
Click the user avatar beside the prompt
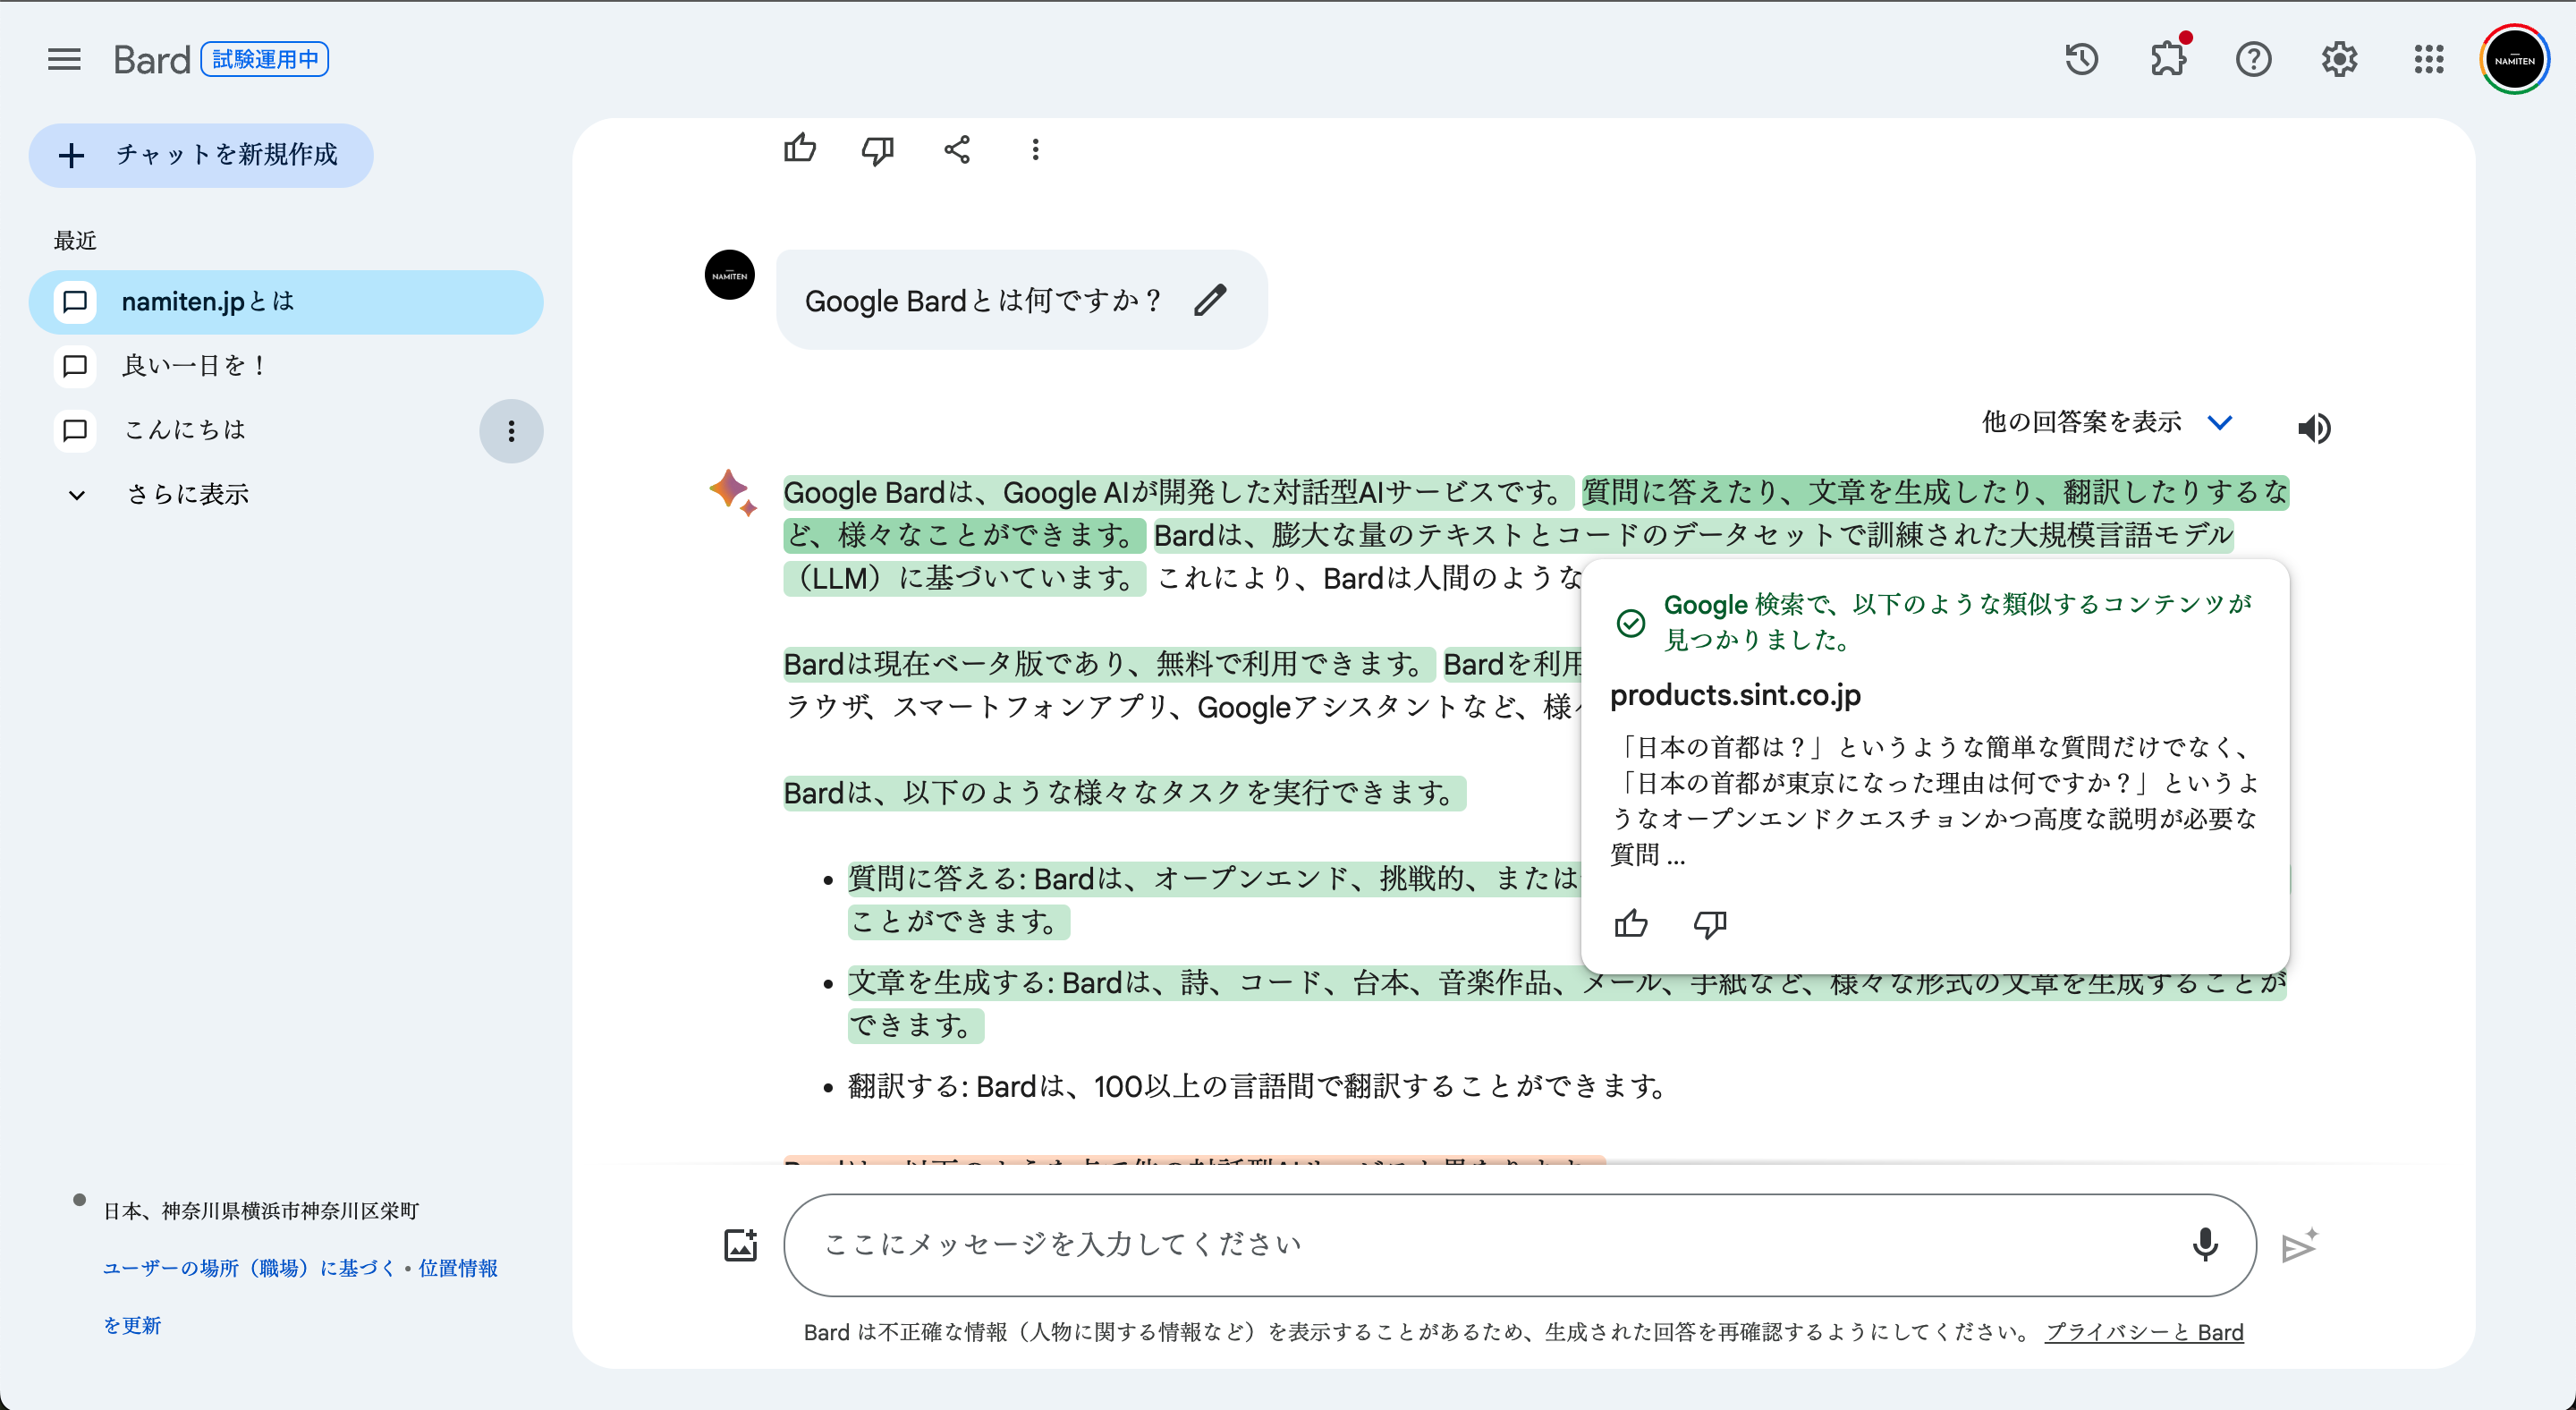[729, 274]
